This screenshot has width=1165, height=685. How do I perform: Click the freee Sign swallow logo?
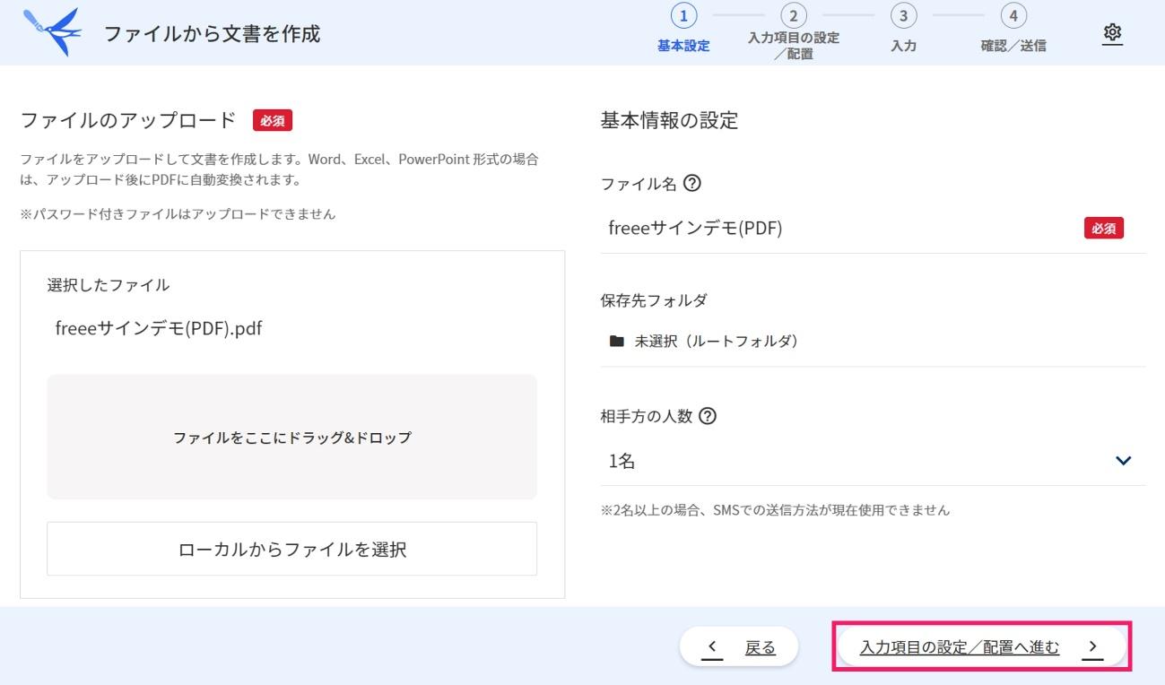(51, 31)
